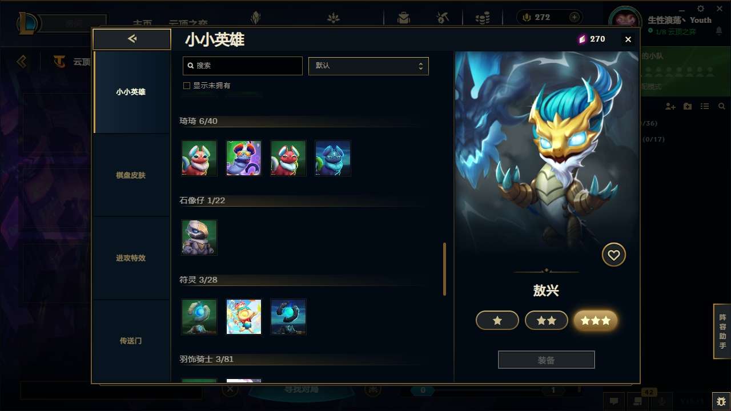731x411 pixels.
Task: Click the 装备 equip button
Action: pos(547,360)
